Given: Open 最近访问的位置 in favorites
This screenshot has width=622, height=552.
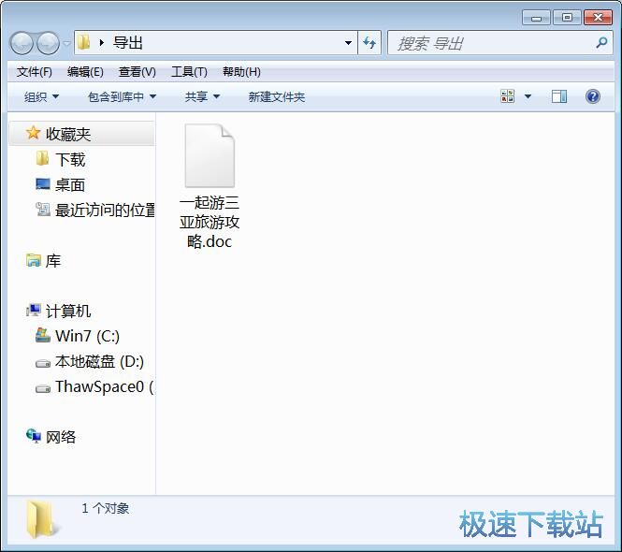Looking at the screenshot, I should (105, 210).
